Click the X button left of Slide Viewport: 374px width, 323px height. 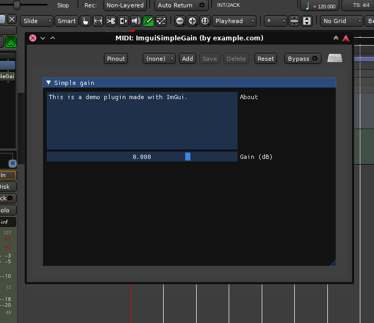[12, 19]
